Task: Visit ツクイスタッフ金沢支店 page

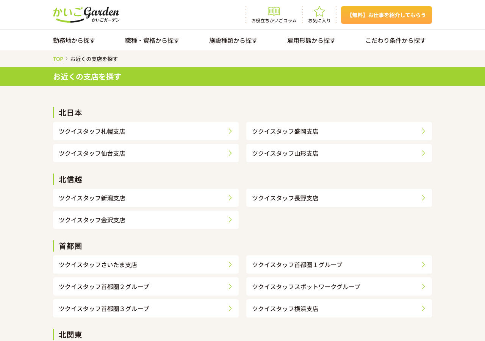Action: [x=146, y=220]
